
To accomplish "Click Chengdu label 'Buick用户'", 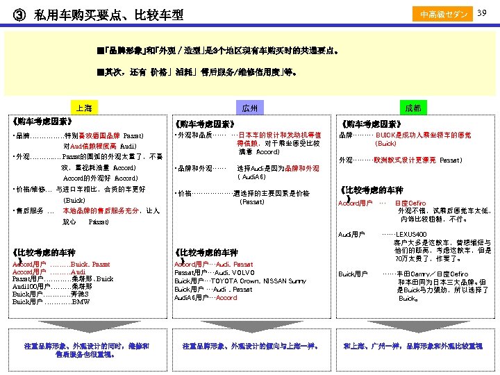I will [x=353, y=274].
